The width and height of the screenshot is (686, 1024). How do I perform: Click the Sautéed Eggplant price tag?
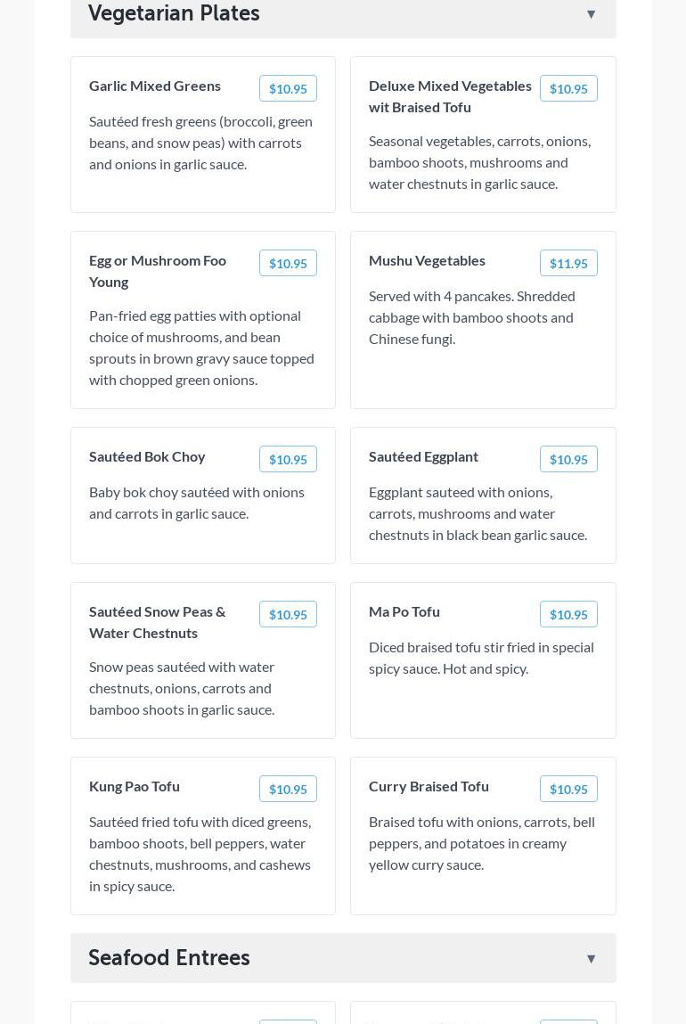568,460
